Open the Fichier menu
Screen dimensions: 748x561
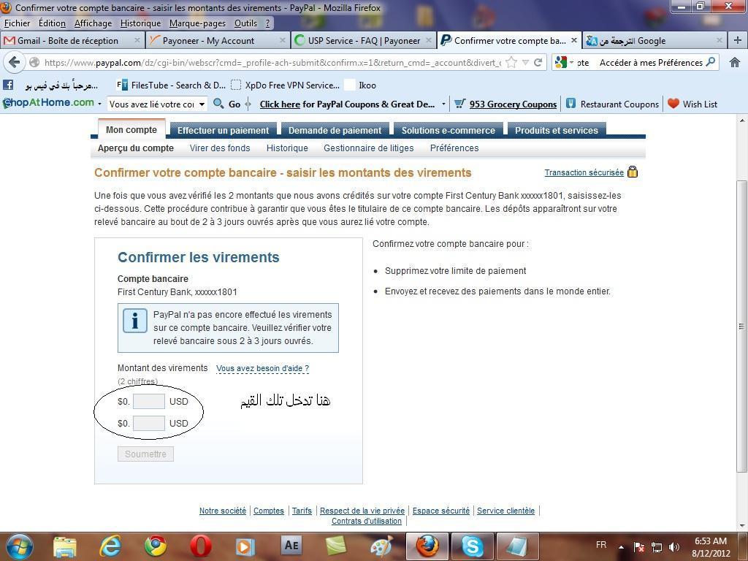coord(18,23)
